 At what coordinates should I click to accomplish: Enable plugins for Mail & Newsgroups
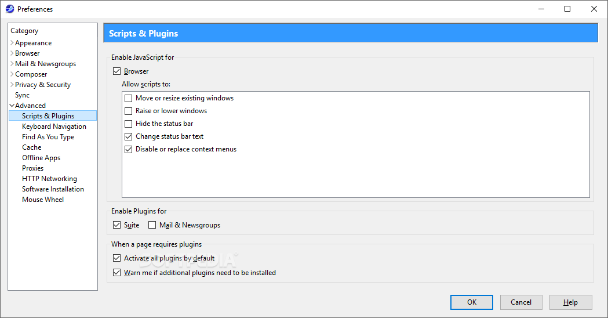pos(152,225)
